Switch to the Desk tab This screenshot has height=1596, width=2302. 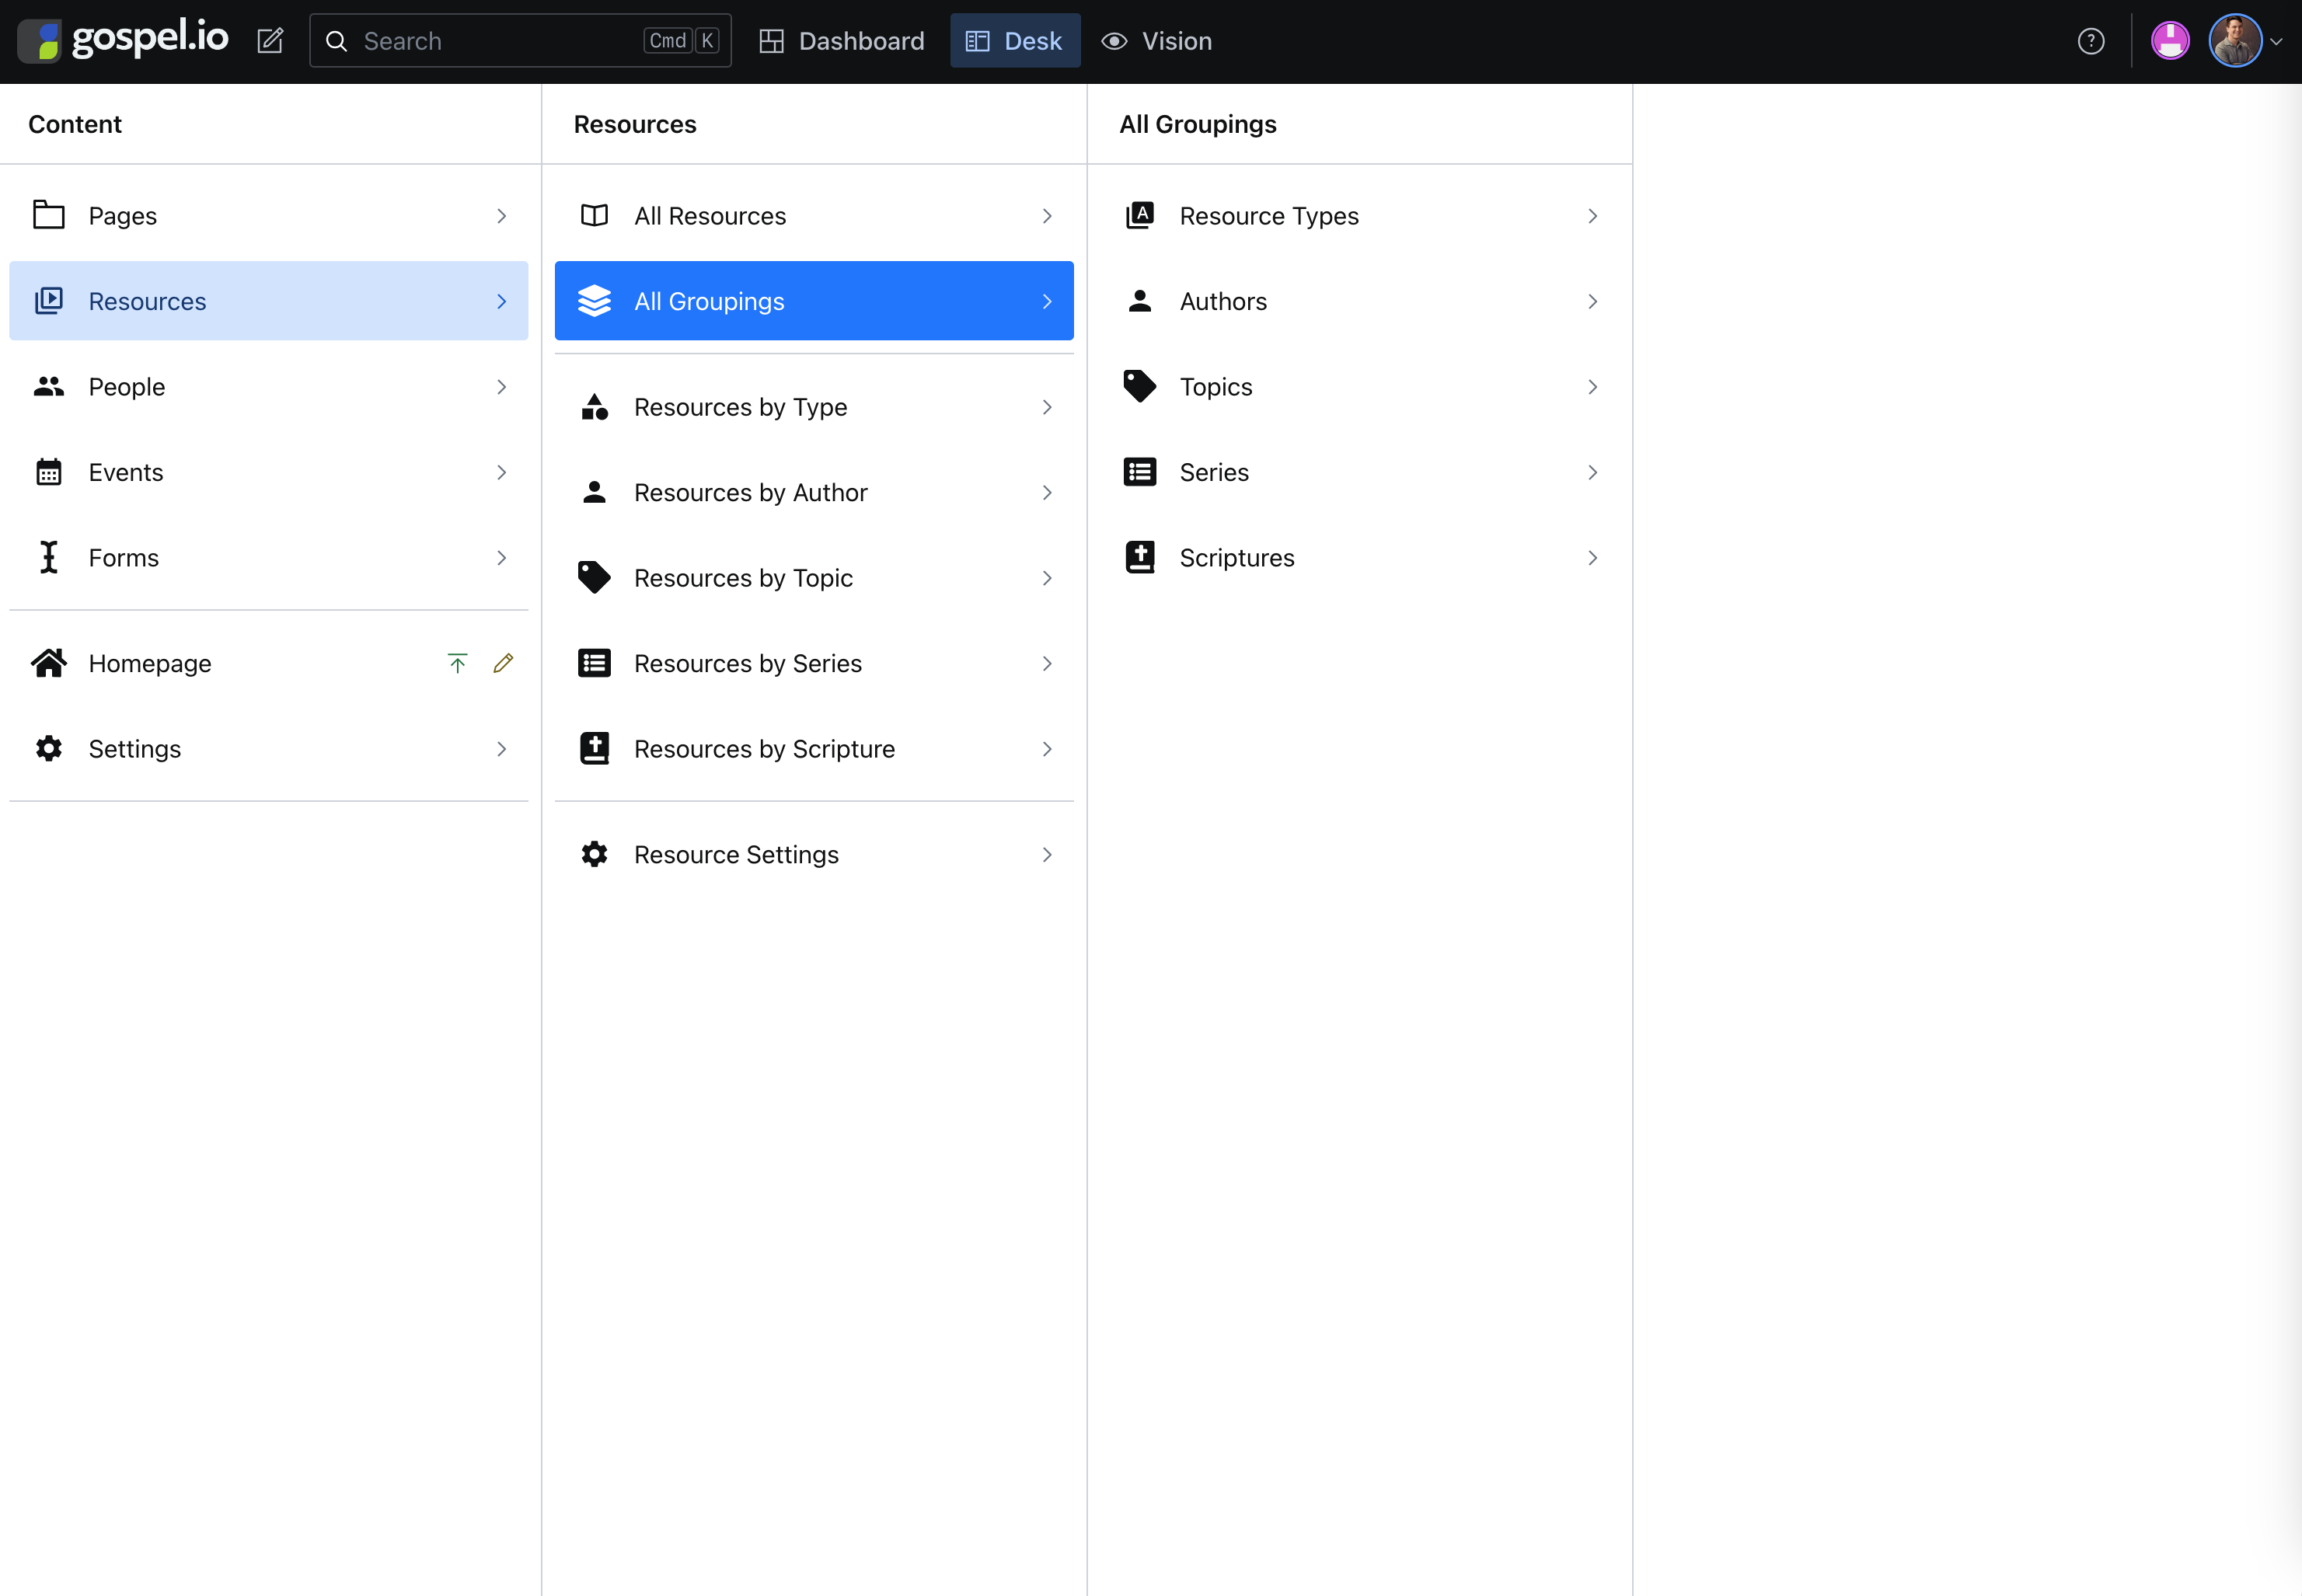pos(1015,41)
